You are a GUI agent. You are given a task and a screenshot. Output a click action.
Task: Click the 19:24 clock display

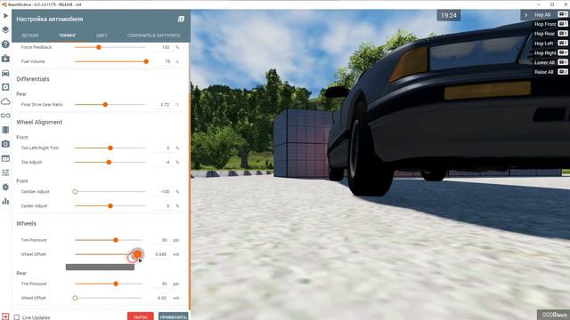click(449, 15)
